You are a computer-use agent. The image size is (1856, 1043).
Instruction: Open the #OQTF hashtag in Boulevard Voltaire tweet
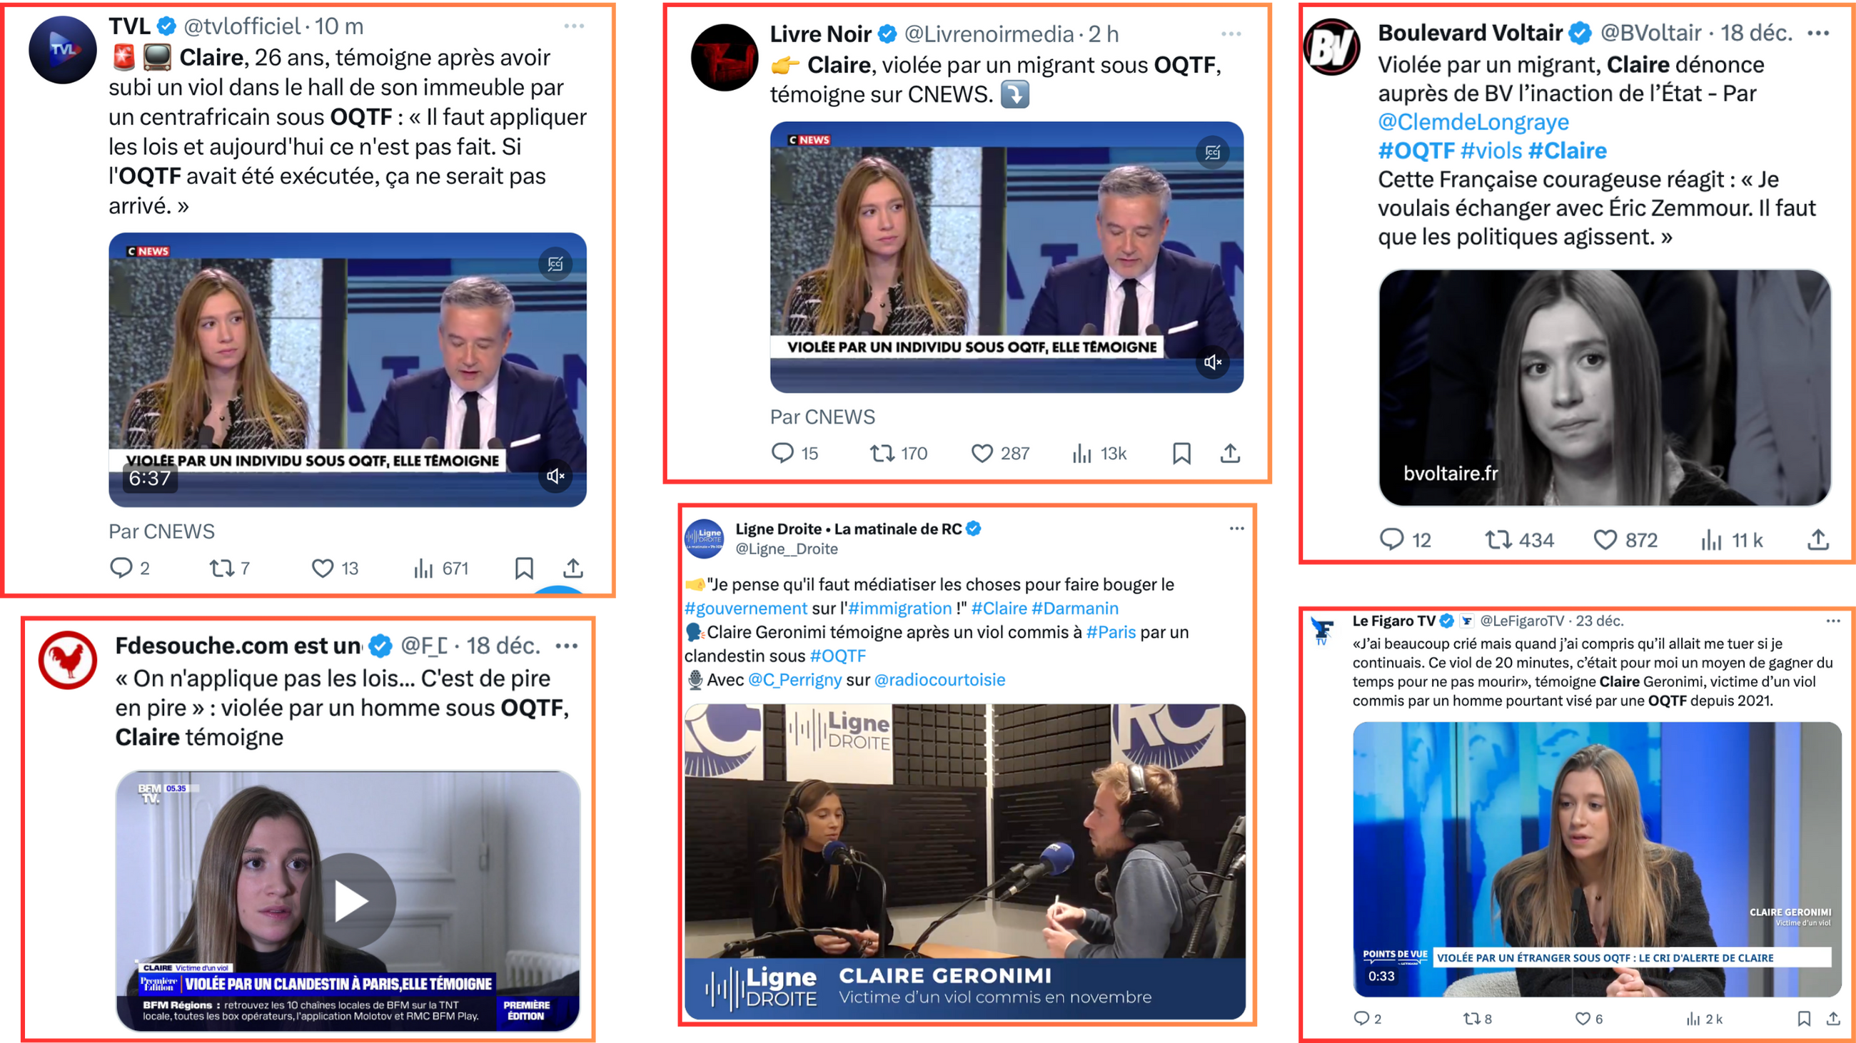1416,151
